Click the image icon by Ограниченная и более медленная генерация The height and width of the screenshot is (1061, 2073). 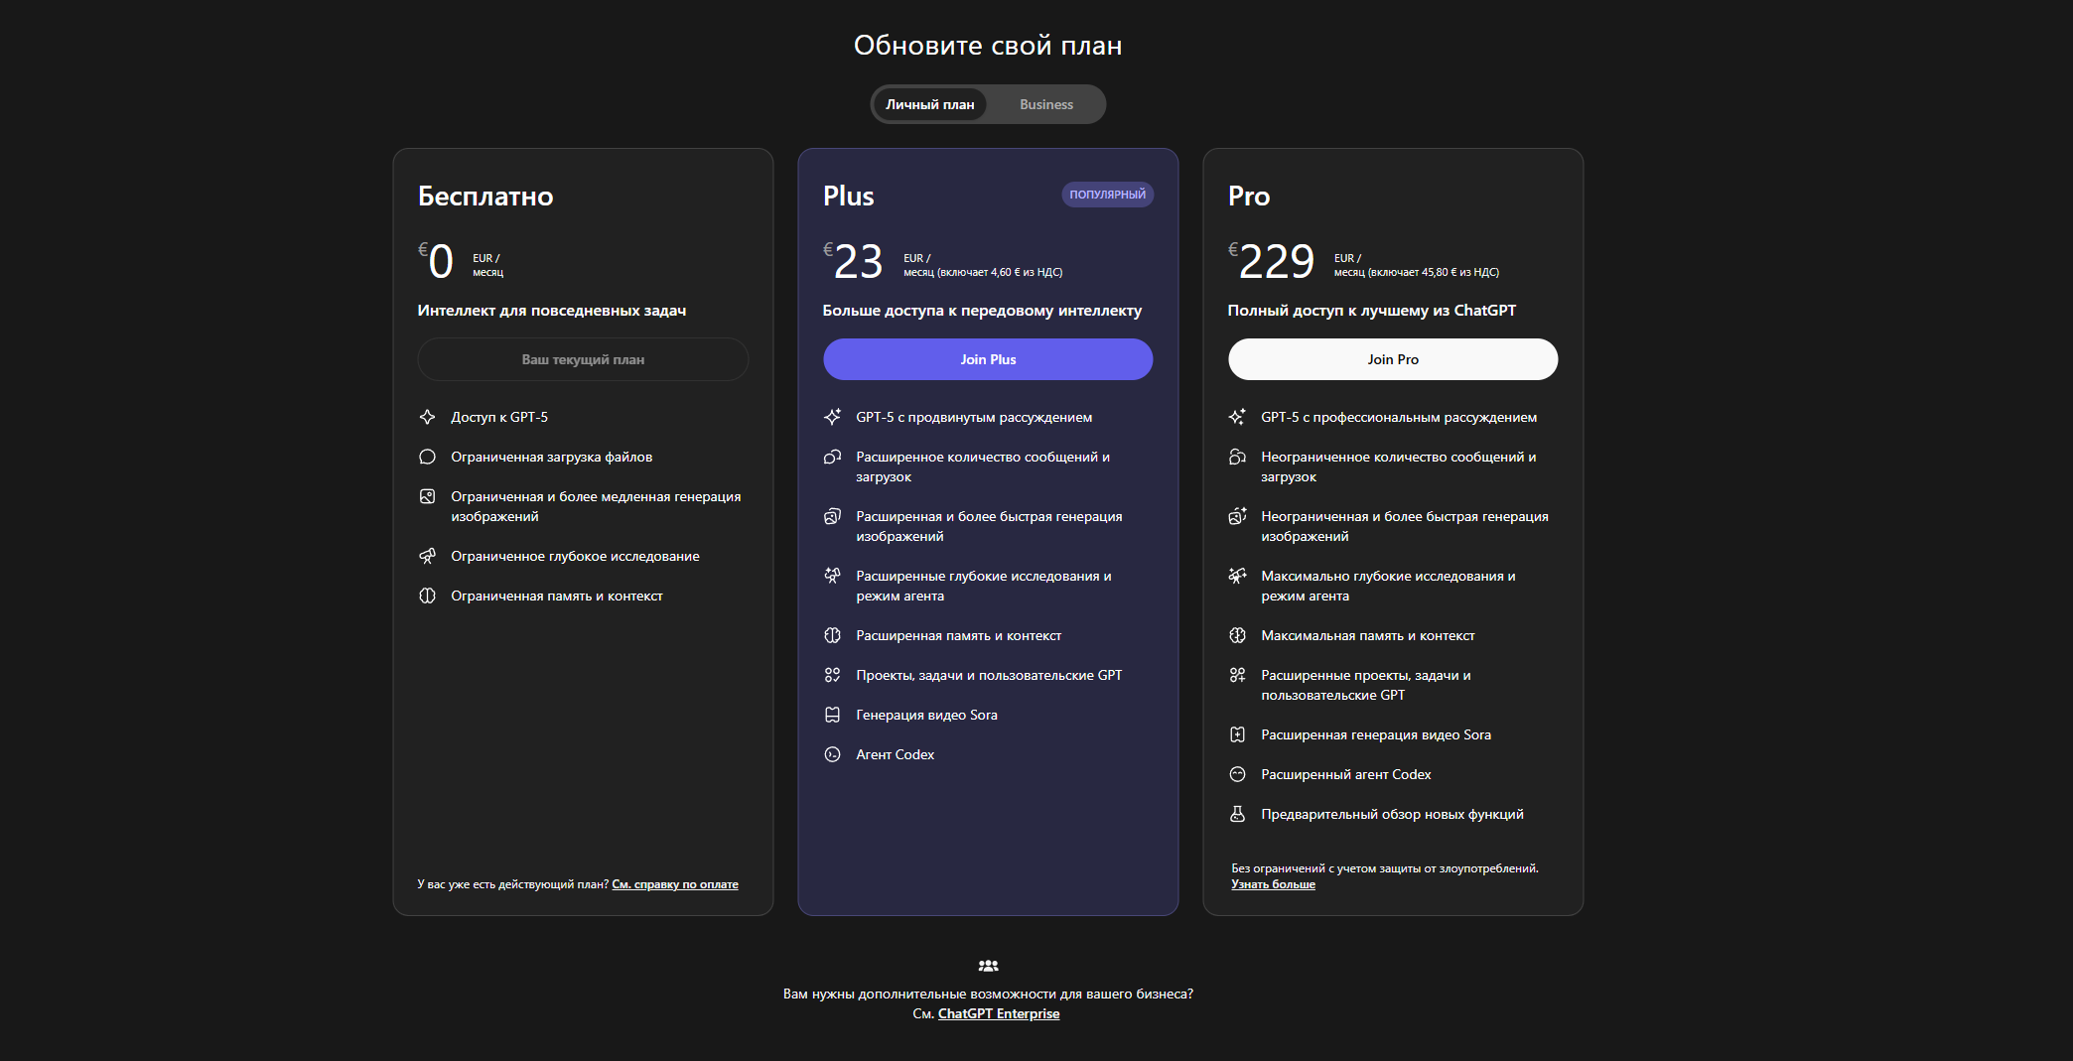[427, 496]
